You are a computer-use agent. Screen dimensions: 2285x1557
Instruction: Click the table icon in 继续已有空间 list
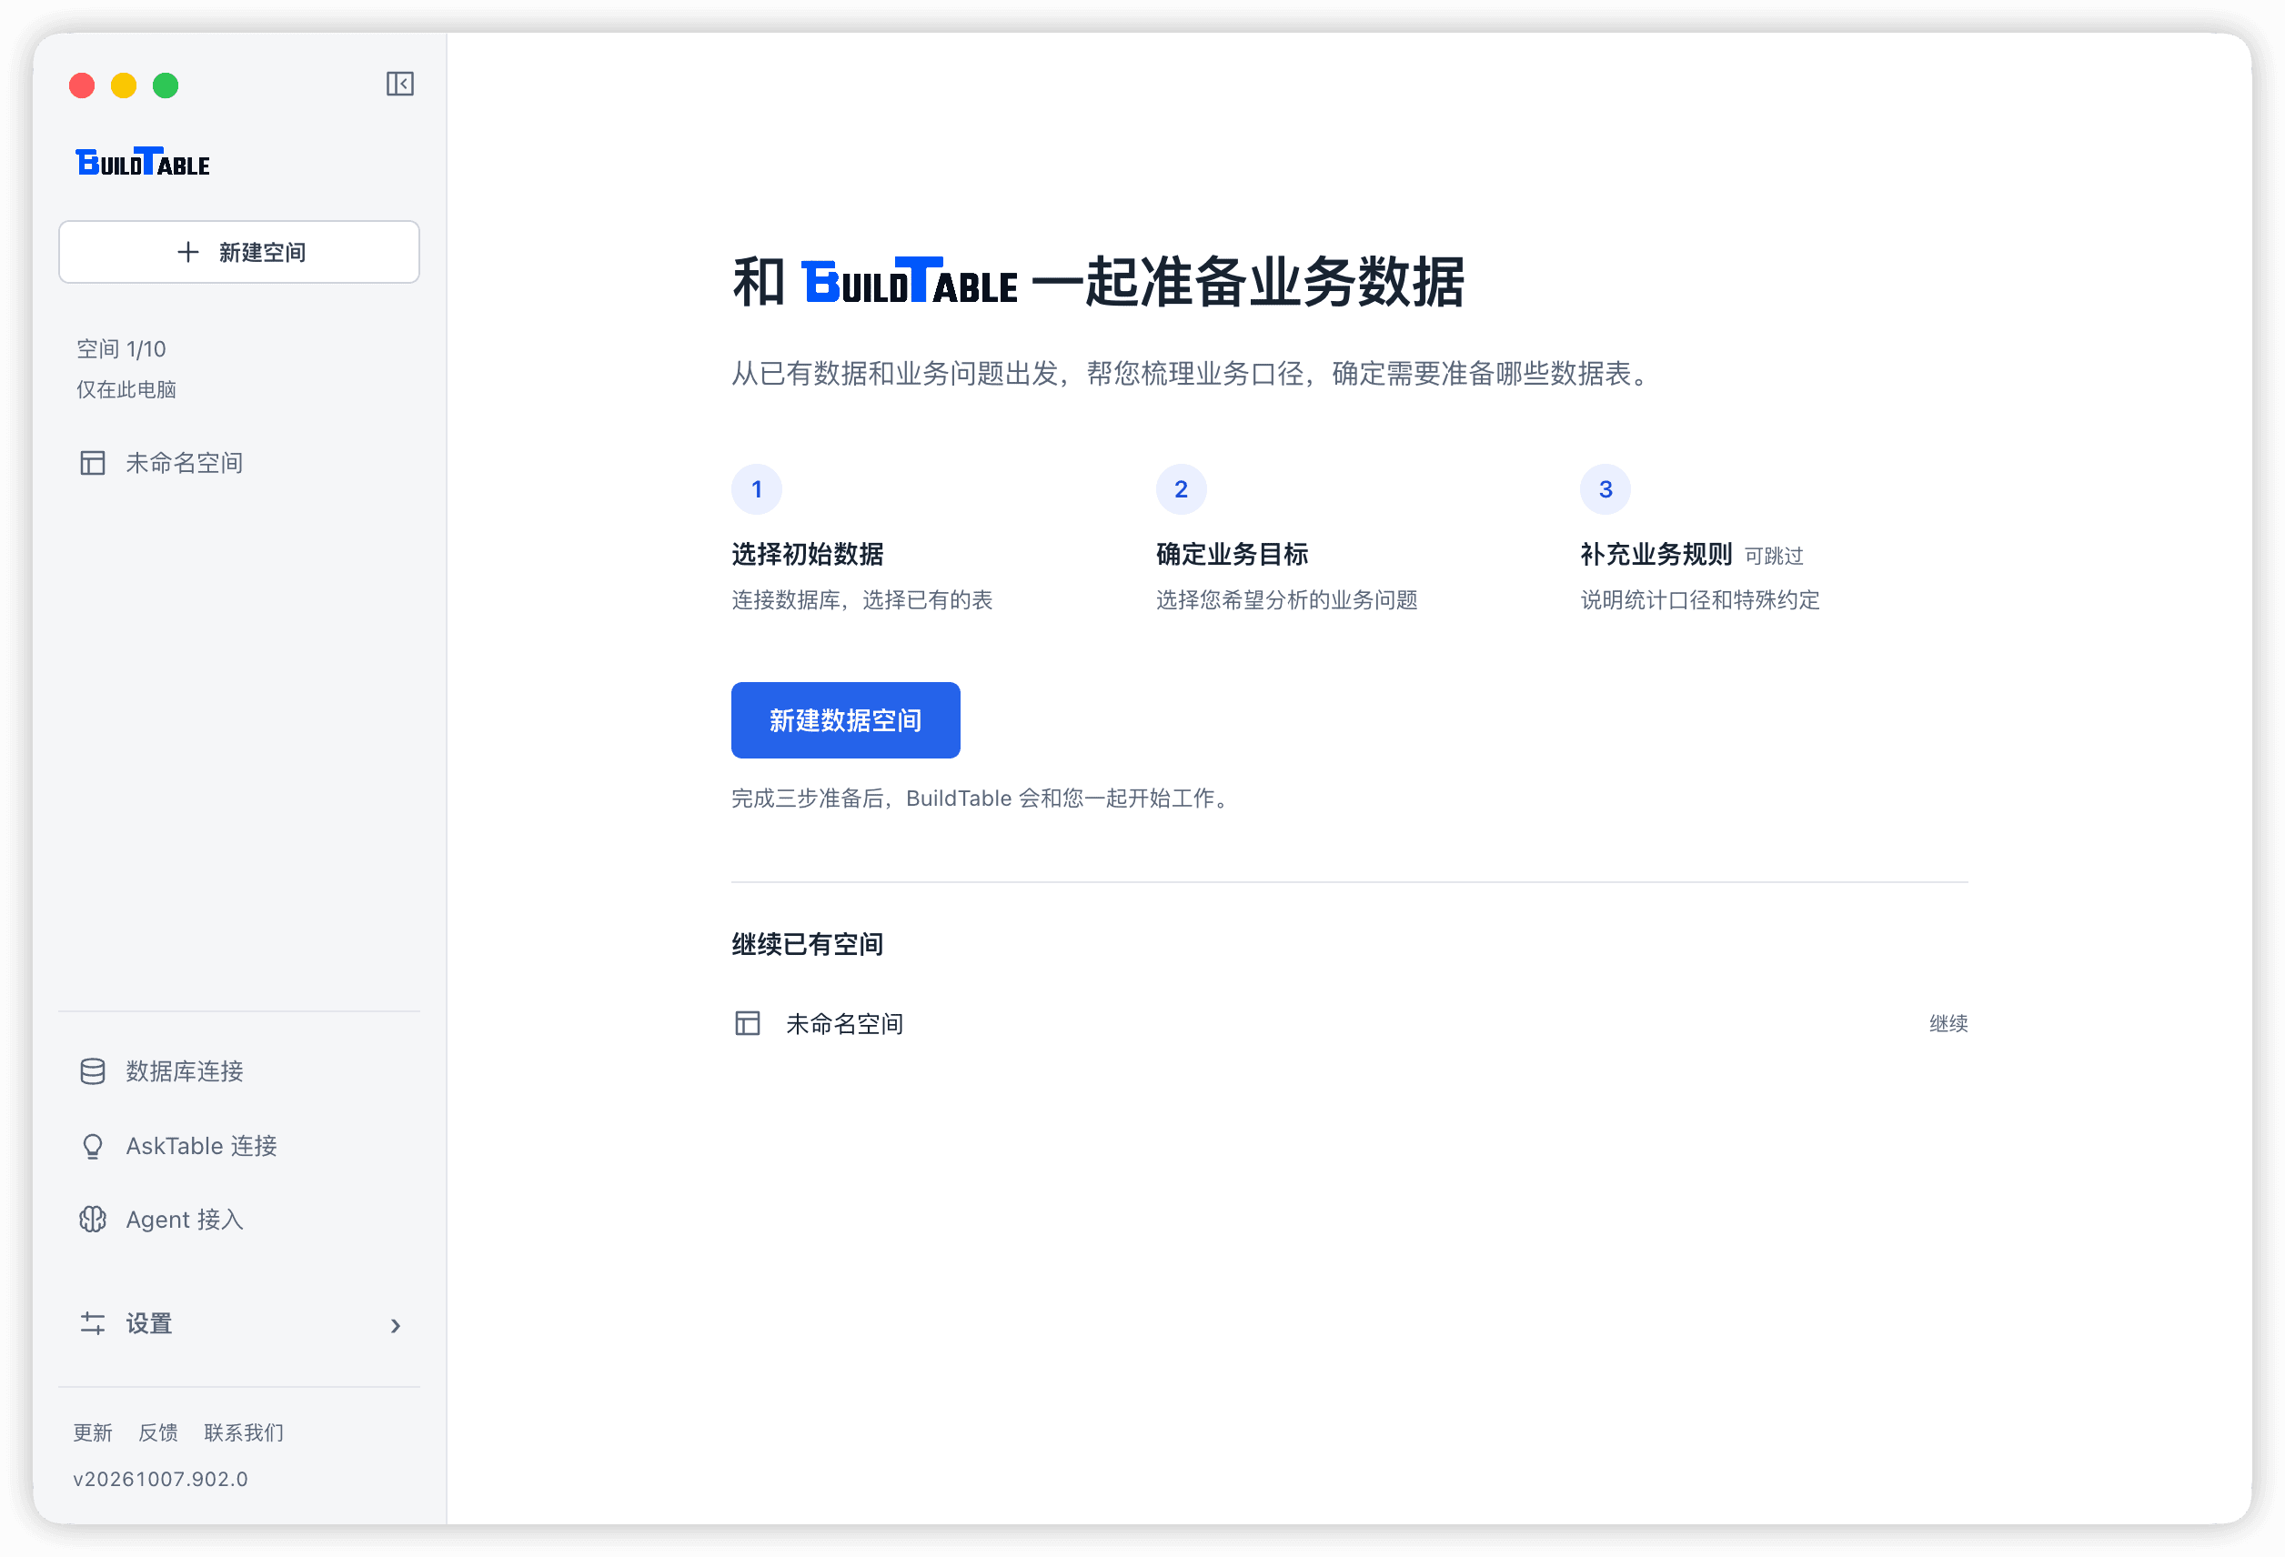pos(749,1024)
